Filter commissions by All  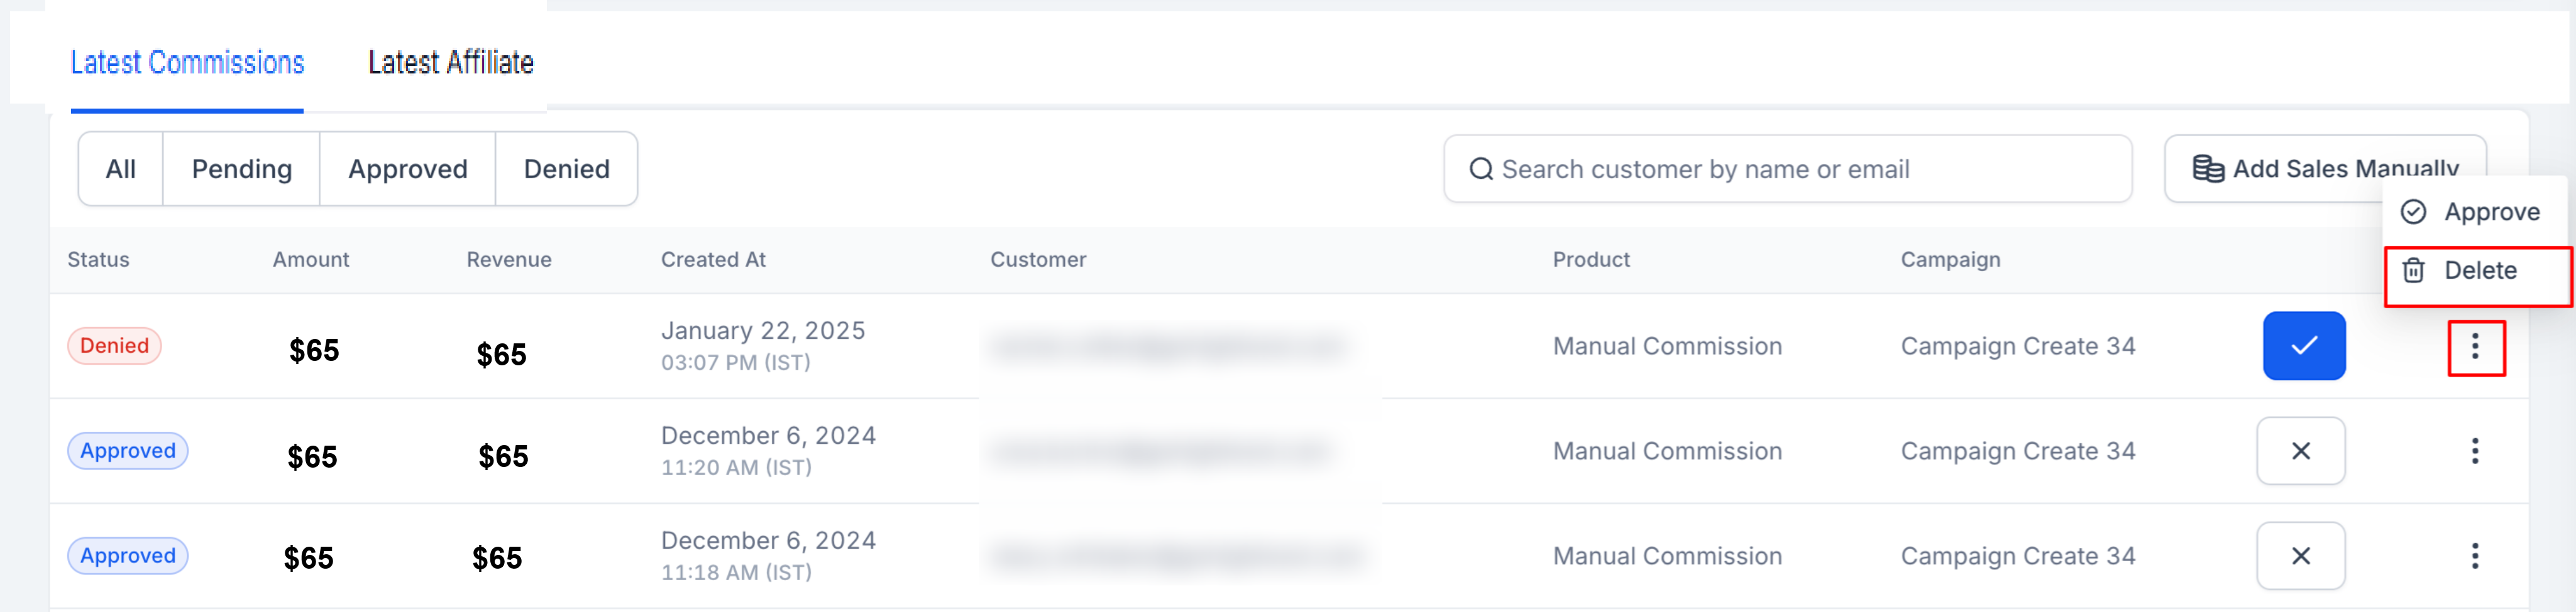coord(121,169)
